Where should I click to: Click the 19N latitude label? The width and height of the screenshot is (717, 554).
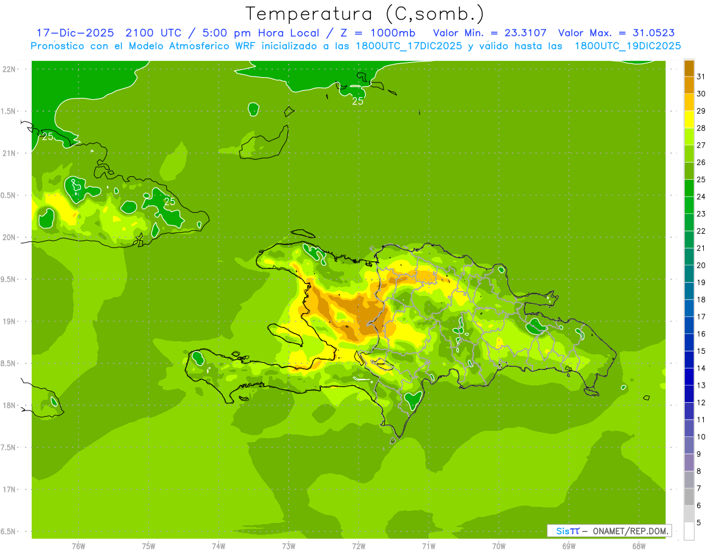[x=10, y=322]
